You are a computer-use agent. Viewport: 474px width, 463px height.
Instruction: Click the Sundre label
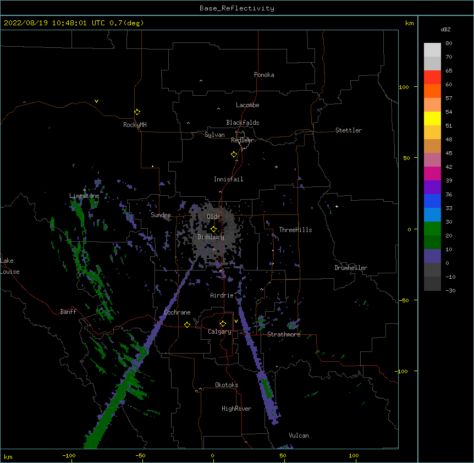click(x=161, y=215)
